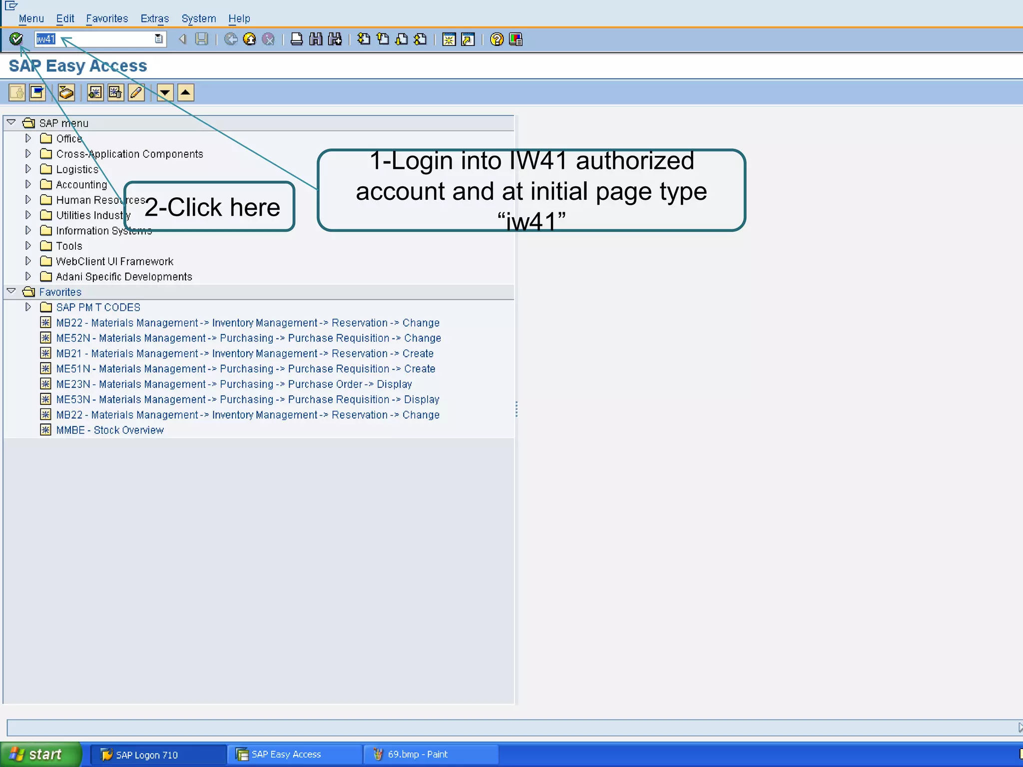
Task: Click the SAP Business Workplace icon
Action: [66, 92]
